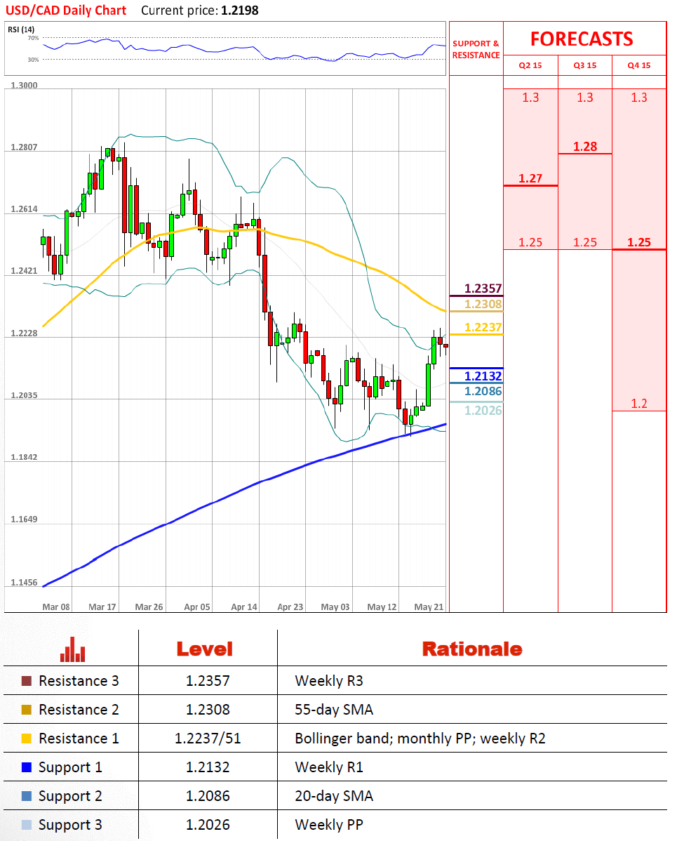Click the 'Support 3' row label
This screenshot has width=677, height=841.
click(70, 825)
